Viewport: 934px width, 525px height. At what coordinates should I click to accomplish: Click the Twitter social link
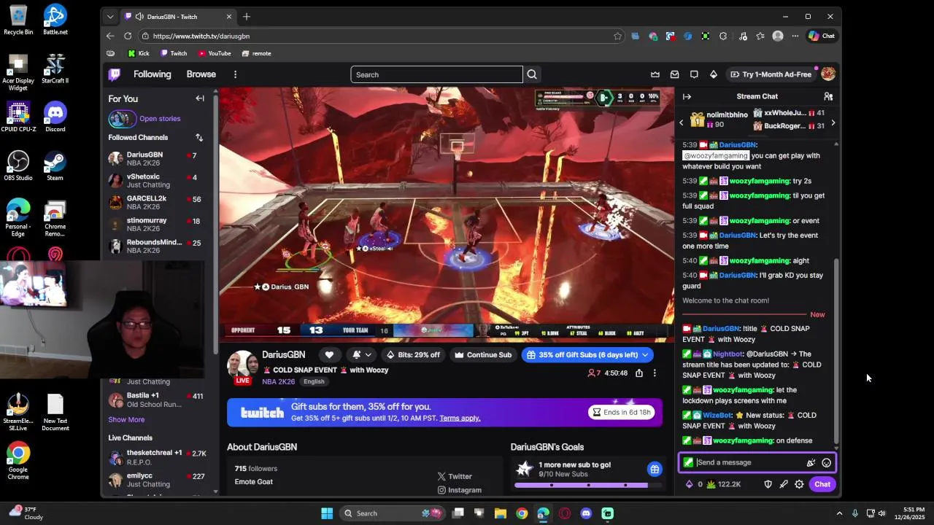click(455, 476)
